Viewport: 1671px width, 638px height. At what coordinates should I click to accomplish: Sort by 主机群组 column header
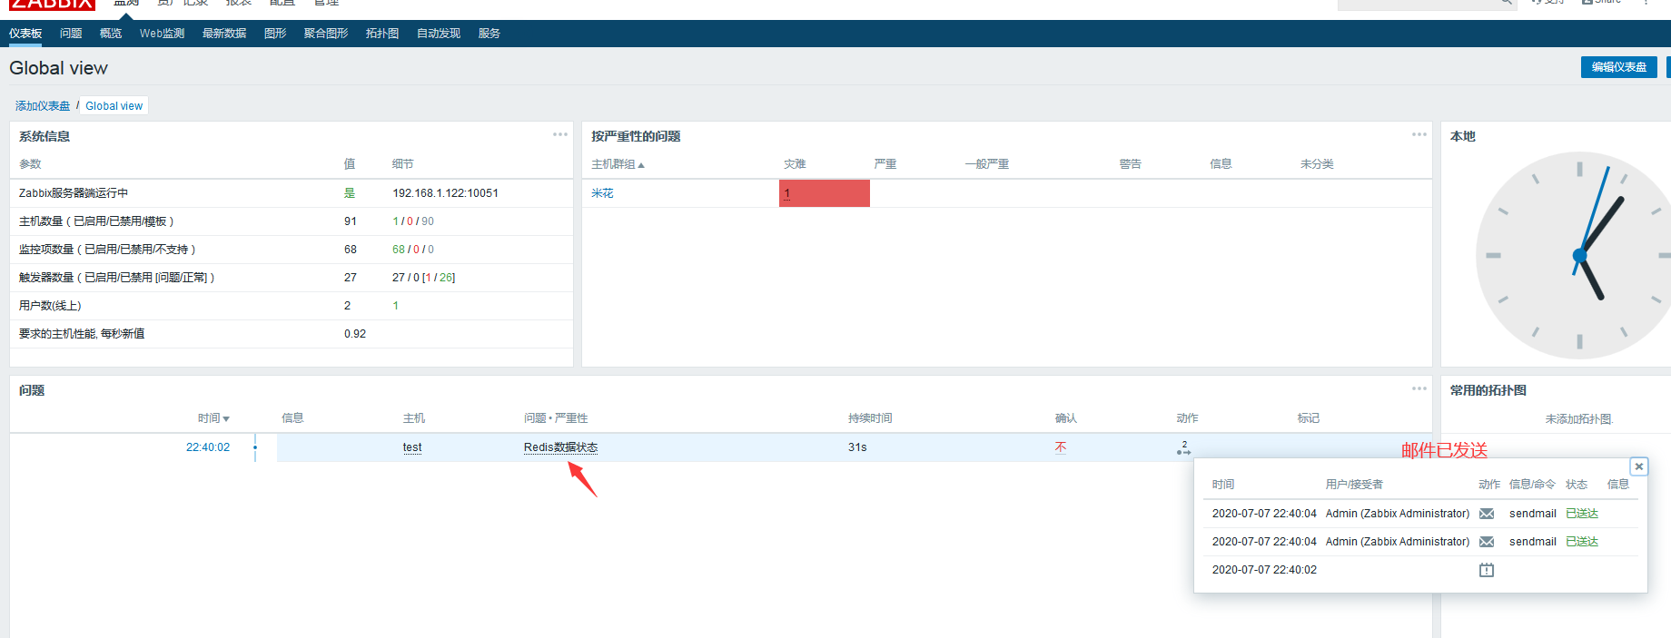tap(617, 164)
